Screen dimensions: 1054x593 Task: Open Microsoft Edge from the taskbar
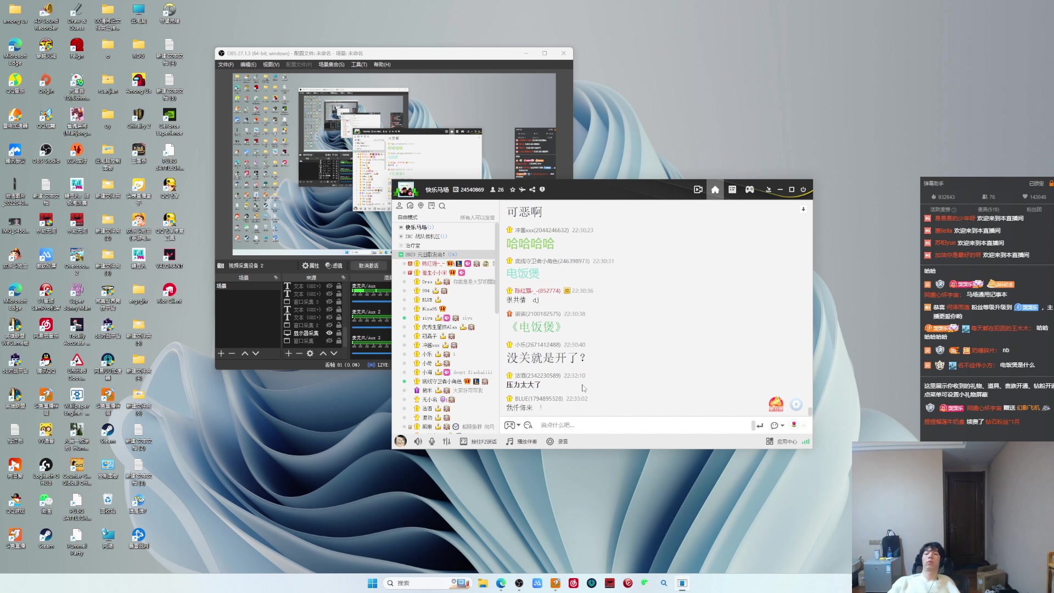coord(501,583)
